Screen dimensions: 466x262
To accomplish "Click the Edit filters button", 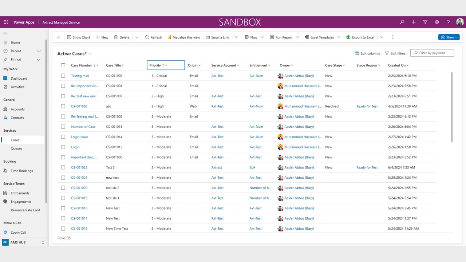I will point(395,53).
